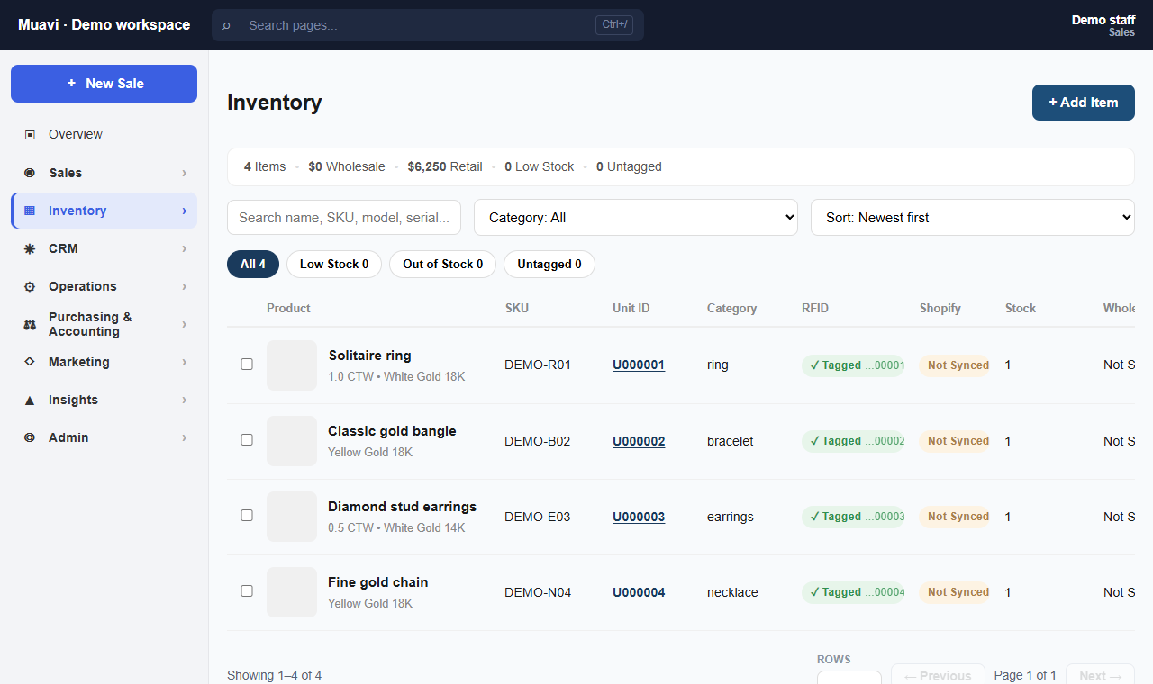The height and width of the screenshot is (684, 1153).
Task: Click the Tagged badge for DEMO-B02
Action: (853, 441)
